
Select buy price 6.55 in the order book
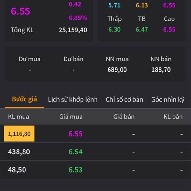pos(76,134)
